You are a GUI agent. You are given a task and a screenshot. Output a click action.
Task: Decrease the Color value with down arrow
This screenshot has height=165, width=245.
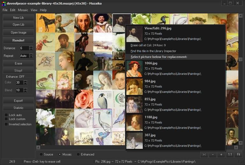click(25, 83)
